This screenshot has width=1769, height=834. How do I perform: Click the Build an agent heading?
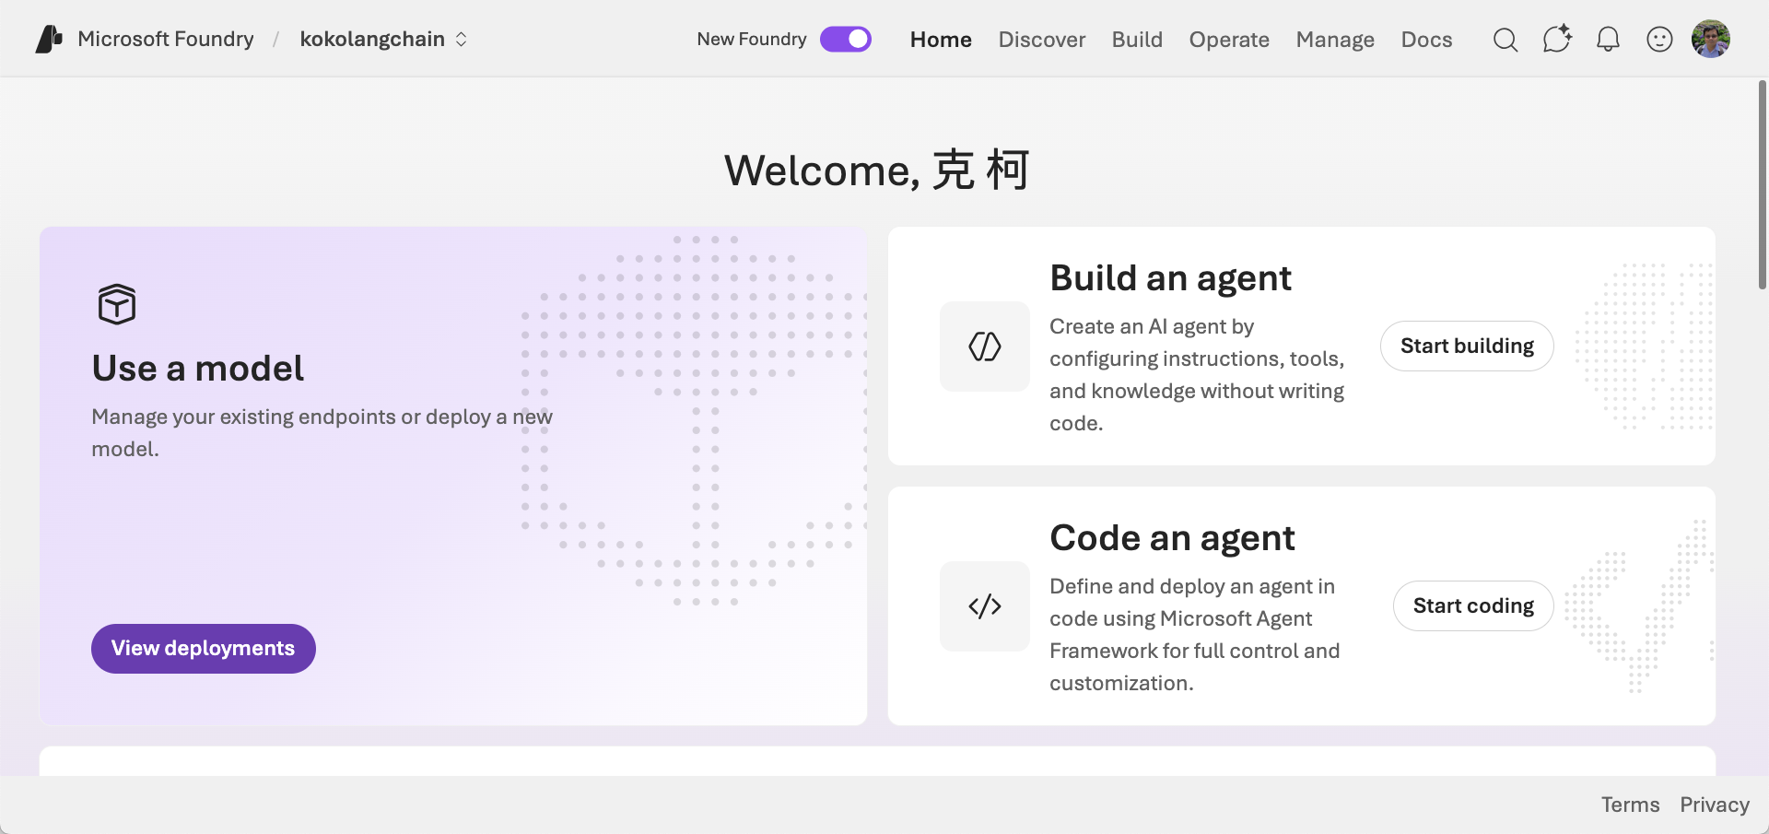[x=1170, y=278]
